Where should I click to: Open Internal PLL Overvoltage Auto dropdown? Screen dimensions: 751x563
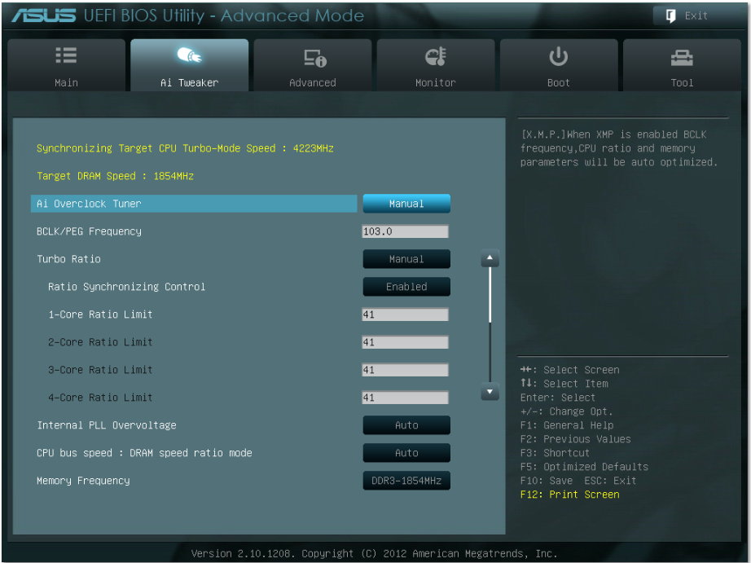tap(406, 425)
